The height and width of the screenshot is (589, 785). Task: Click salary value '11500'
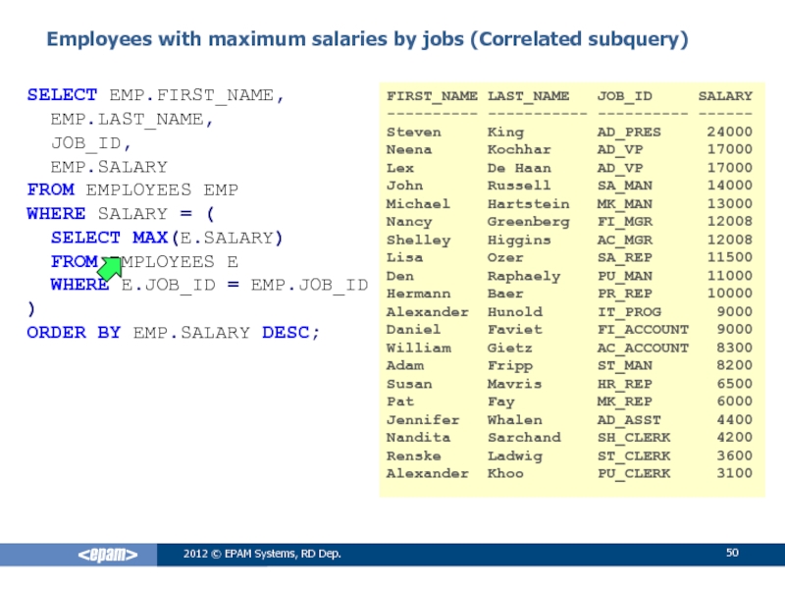pos(729,257)
